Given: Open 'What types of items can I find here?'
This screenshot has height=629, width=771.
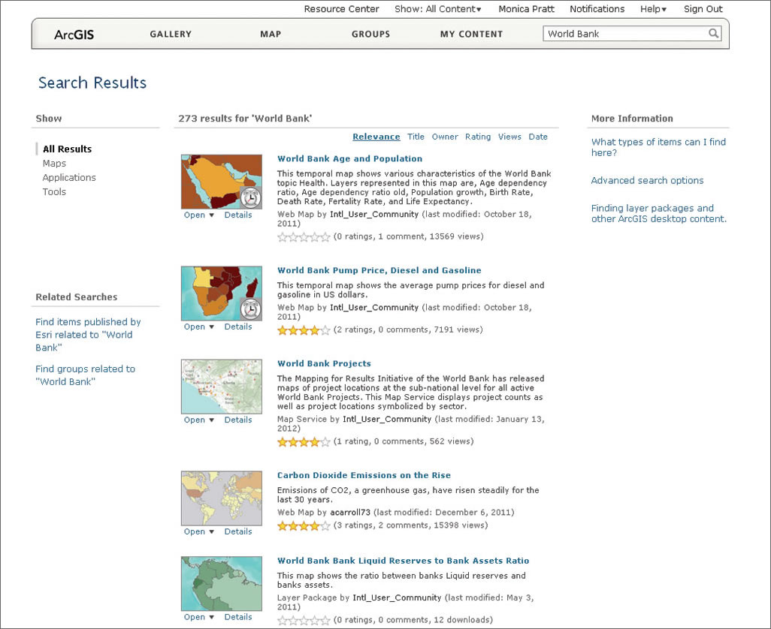Looking at the screenshot, I should coord(658,147).
